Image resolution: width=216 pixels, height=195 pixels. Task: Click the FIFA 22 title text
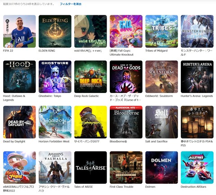[8, 51]
